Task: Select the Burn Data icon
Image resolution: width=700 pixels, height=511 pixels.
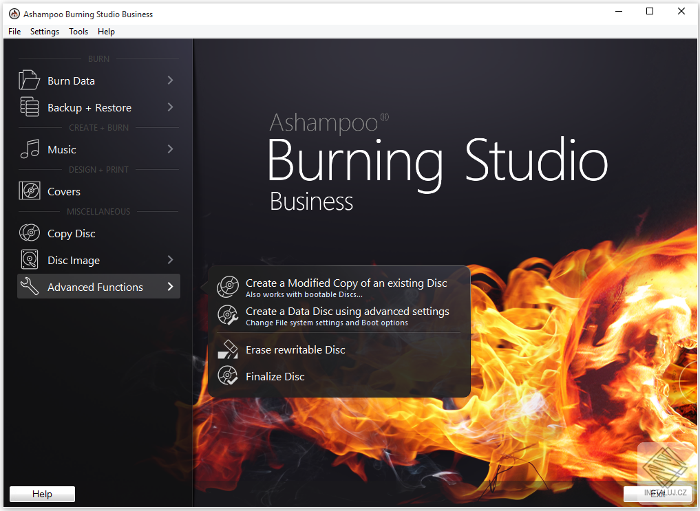Action: tap(29, 80)
